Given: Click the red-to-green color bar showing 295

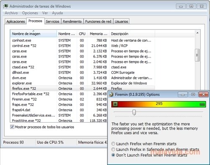Looking at the screenshot, I should tap(159, 104).
